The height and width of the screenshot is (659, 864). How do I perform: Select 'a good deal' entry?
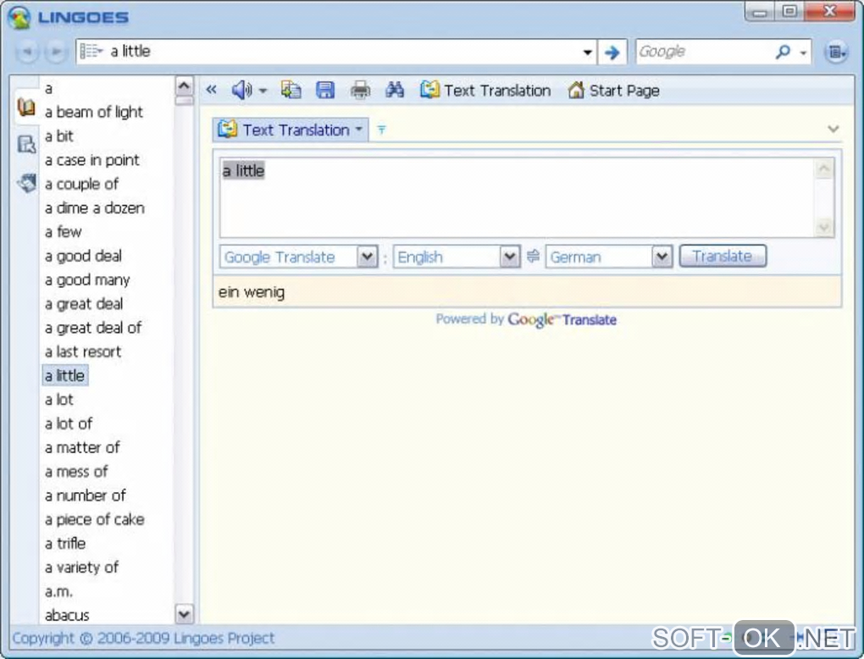(83, 256)
